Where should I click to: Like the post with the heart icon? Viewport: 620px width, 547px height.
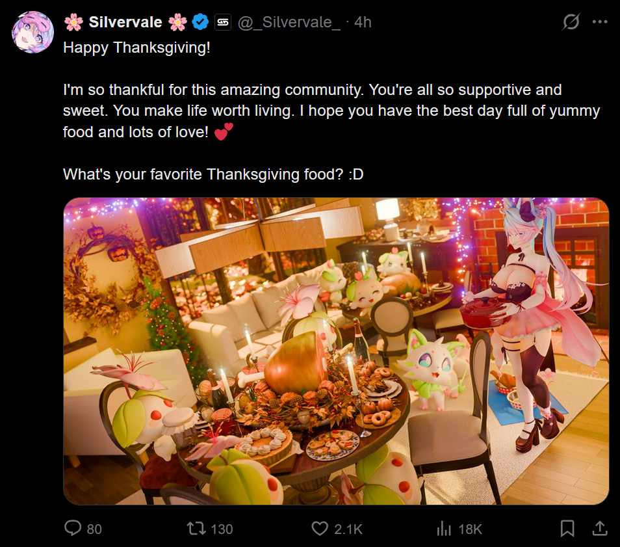tap(320, 528)
